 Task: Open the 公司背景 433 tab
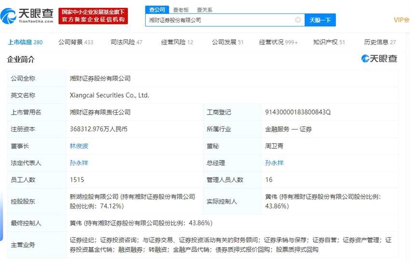76,42
